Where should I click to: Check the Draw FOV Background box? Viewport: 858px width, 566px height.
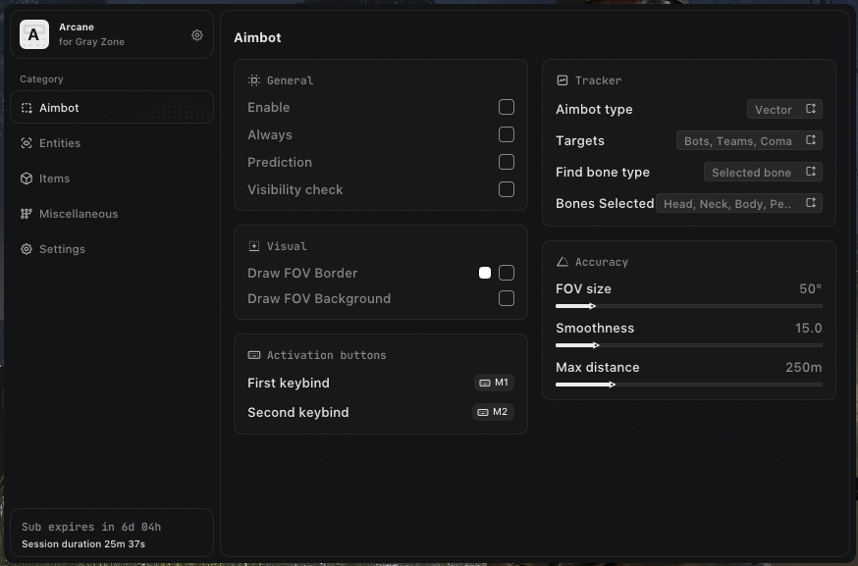point(507,298)
